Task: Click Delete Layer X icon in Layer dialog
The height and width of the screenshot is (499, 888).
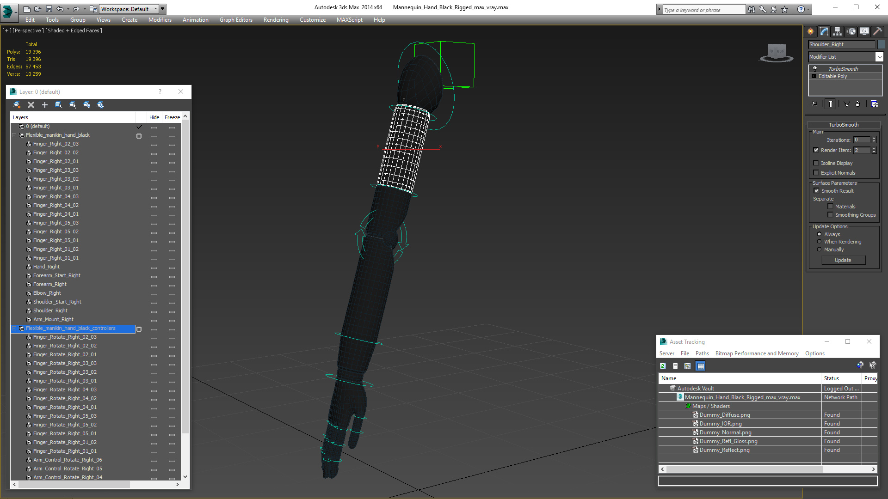Action: pos(31,105)
